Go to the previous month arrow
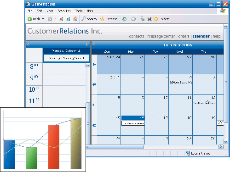 tap(94, 44)
